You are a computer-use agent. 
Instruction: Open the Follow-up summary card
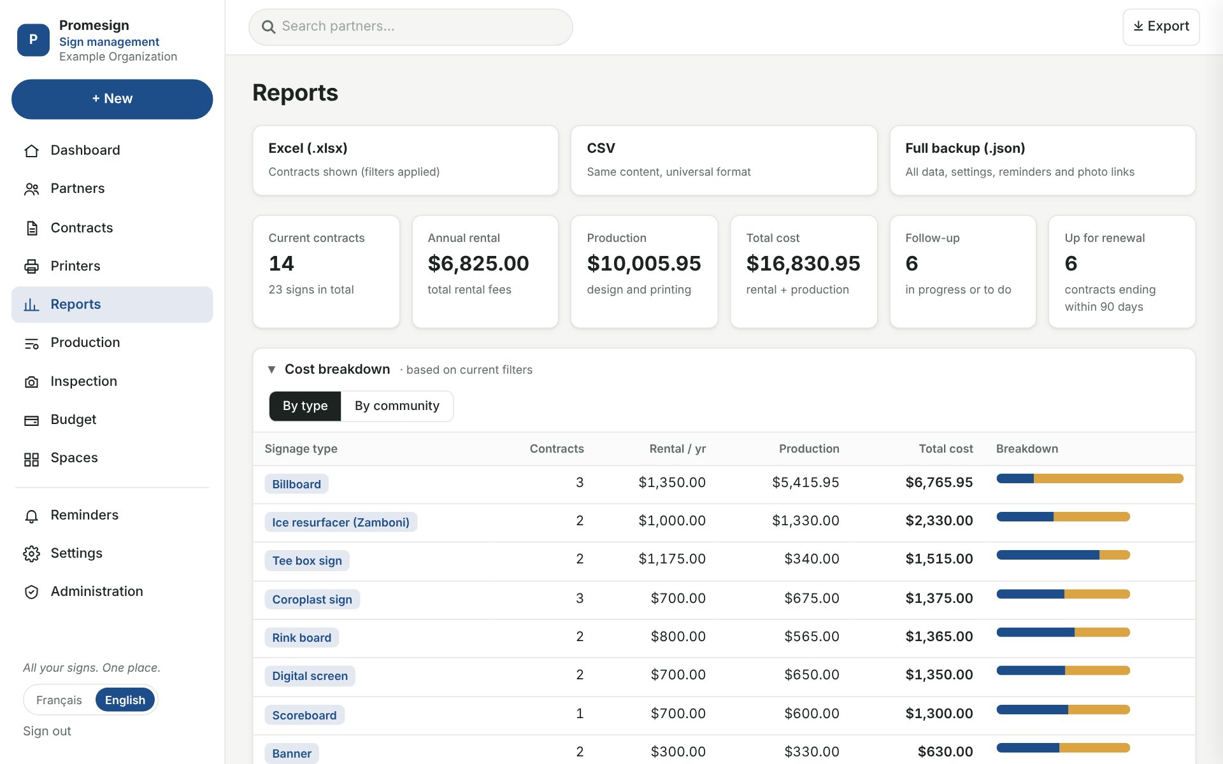click(962, 272)
